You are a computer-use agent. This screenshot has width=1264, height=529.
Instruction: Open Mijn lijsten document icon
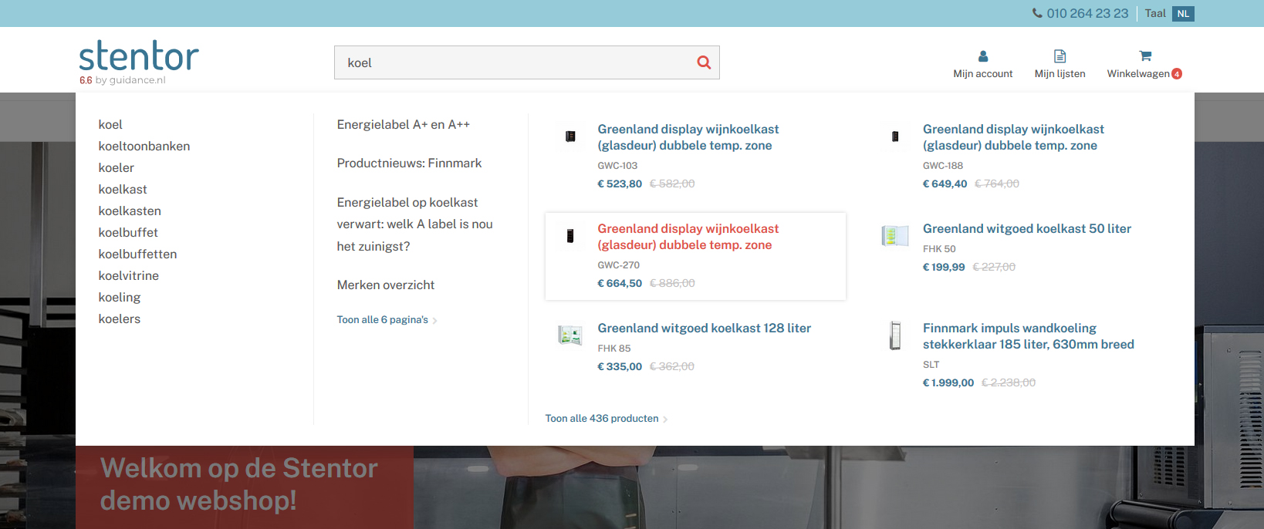coord(1060,56)
